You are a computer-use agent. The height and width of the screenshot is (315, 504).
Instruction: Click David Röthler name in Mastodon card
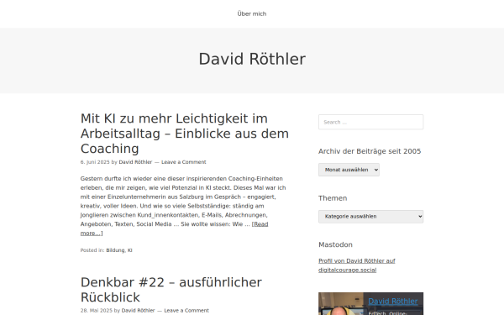[393, 302]
